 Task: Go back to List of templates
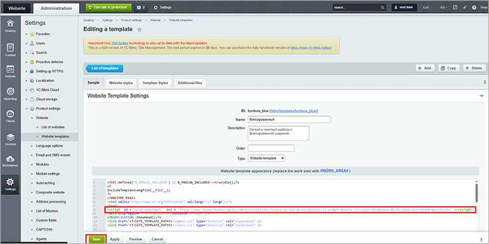(105, 68)
